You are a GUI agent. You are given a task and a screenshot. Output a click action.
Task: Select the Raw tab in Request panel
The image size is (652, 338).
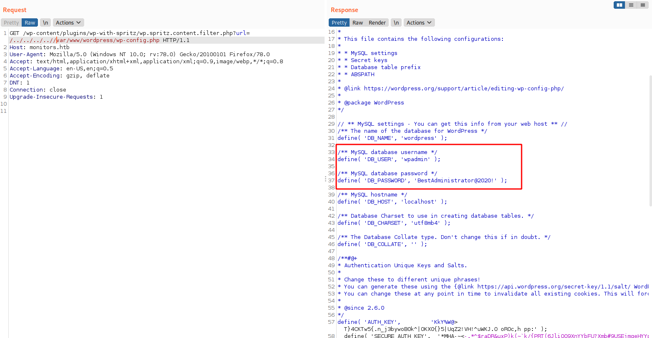pyautogui.click(x=30, y=22)
